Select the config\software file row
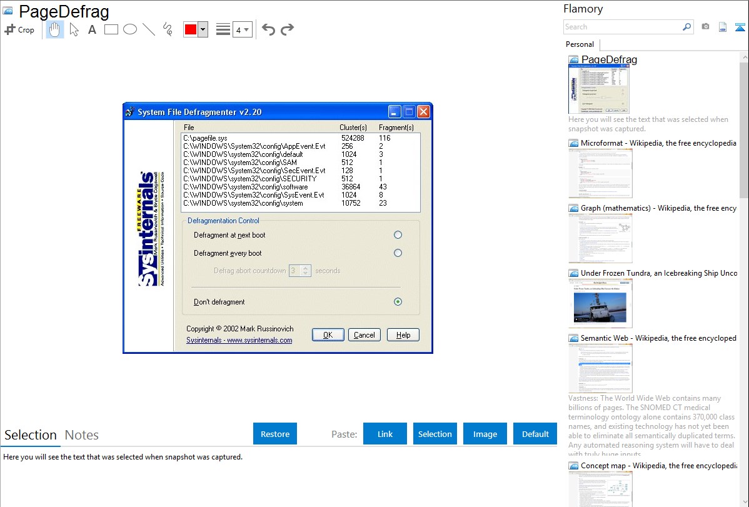749x507 pixels. 301,187
